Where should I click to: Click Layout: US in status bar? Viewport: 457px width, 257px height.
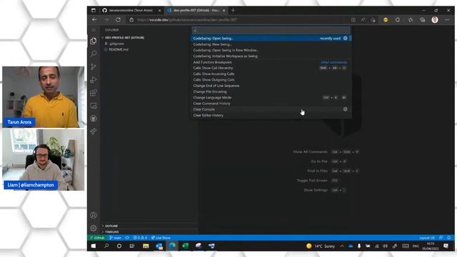427,238
